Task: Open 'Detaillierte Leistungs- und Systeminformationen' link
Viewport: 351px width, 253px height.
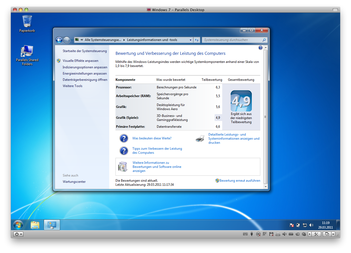Action: point(234,139)
